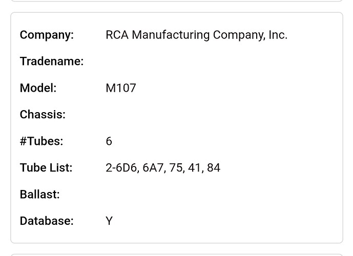This screenshot has width=353, height=256.
Task: Click the "Tube List:" field label
Action: click(46, 168)
